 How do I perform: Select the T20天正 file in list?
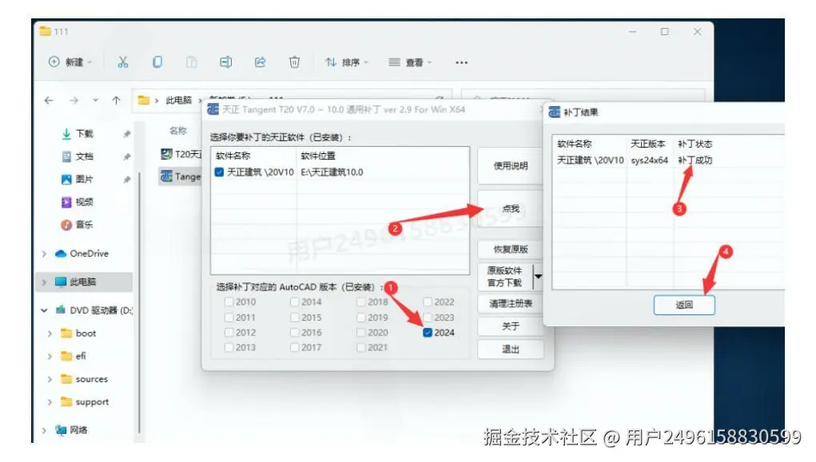point(181,154)
